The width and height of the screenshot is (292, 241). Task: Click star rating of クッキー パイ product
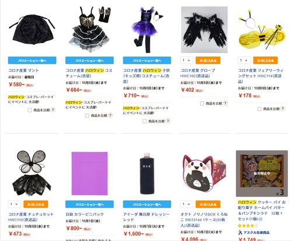point(248,226)
